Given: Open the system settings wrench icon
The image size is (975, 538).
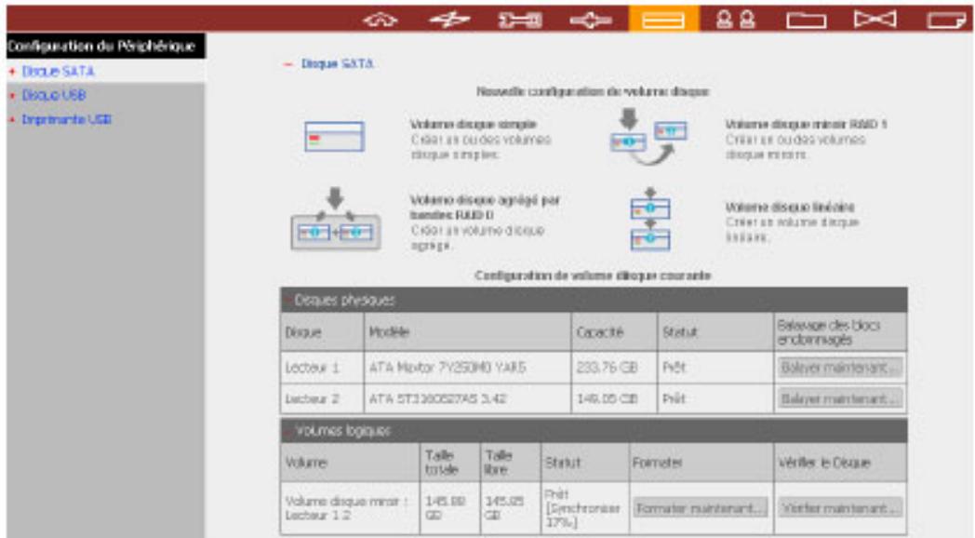Looking at the screenshot, I should (520, 20).
